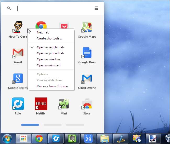Viewport: 170px width, 144px height.
Task: Open Google Chrome from taskbar
Action: tap(39, 139)
